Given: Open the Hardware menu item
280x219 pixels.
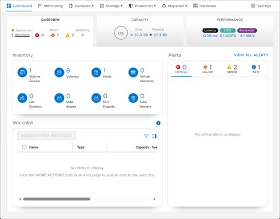Looking at the screenshot, I should (x=205, y=6).
